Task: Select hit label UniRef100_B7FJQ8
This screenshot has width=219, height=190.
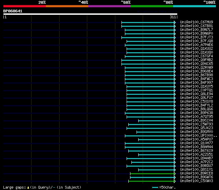Action: 196,41
